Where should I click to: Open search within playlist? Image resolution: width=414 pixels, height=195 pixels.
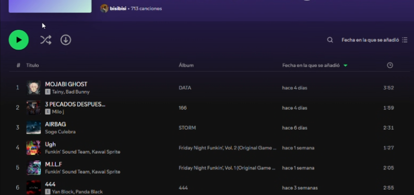point(330,40)
